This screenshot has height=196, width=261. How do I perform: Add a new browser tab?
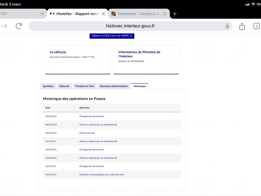point(175,14)
